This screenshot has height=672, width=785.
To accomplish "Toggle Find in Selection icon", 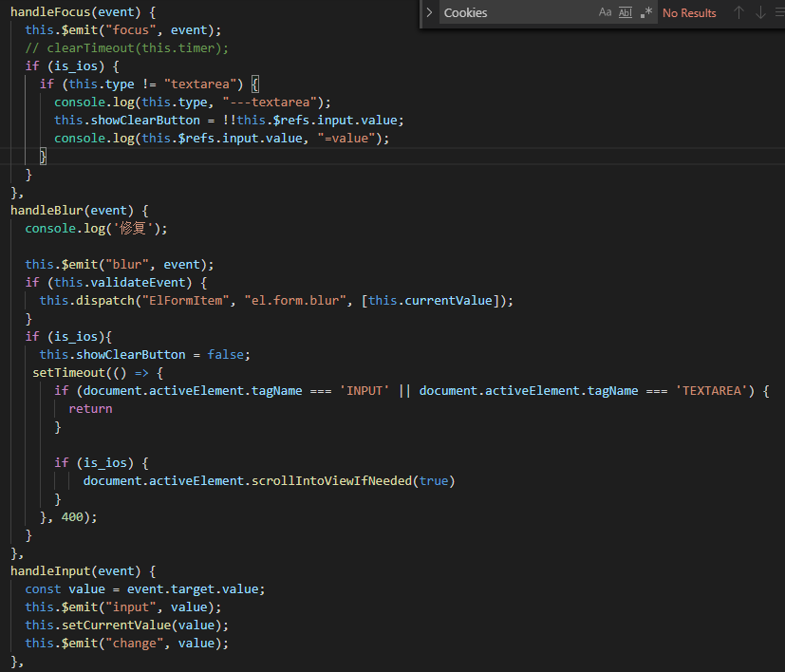I will tap(780, 12).
